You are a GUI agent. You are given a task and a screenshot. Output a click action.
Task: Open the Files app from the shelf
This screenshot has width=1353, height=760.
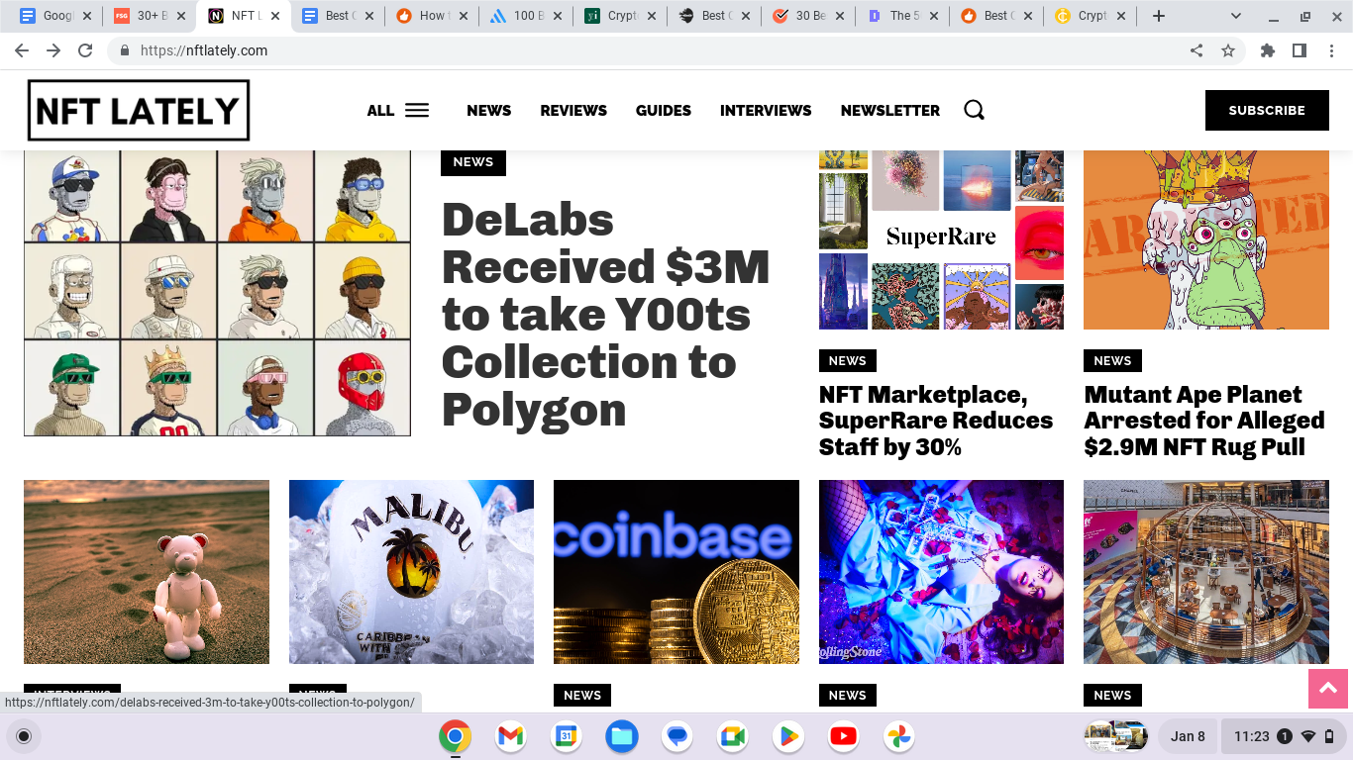tap(621, 736)
